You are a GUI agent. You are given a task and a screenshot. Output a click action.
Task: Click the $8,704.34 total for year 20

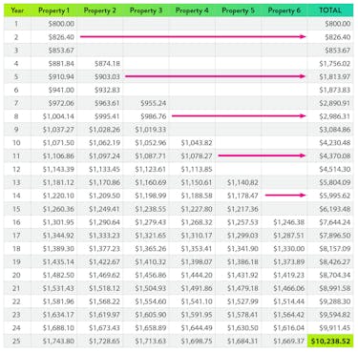tap(335, 275)
